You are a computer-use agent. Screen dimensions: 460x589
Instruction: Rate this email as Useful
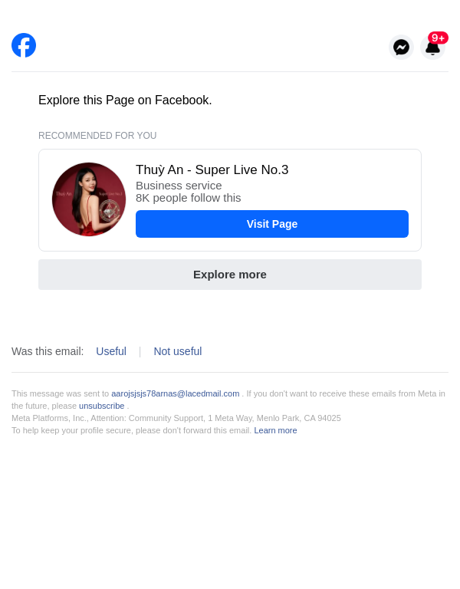tap(111, 351)
